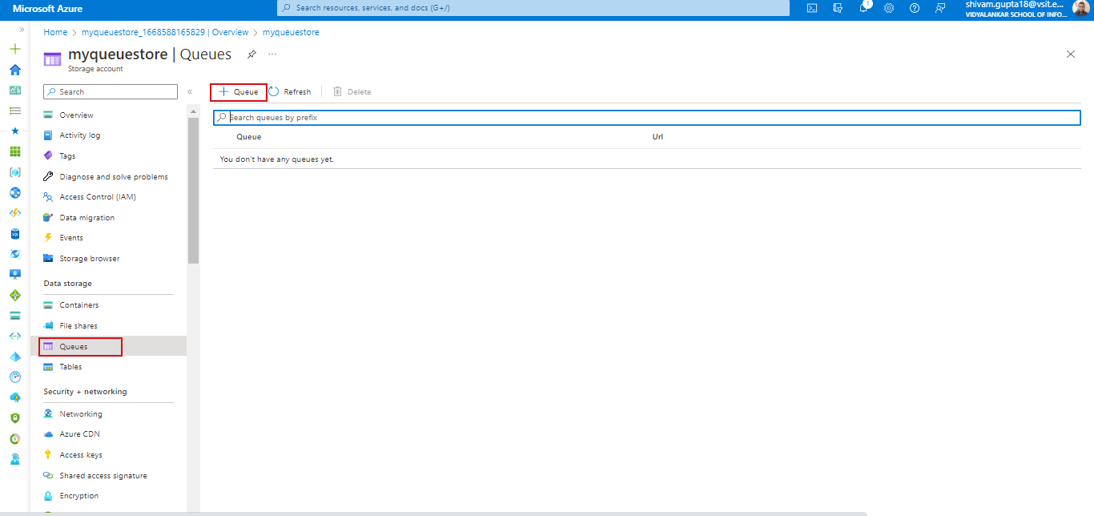Open the Dashboard chart icon in left rail
The height and width of the screenshot is (516, 1094).
point(14,90)
